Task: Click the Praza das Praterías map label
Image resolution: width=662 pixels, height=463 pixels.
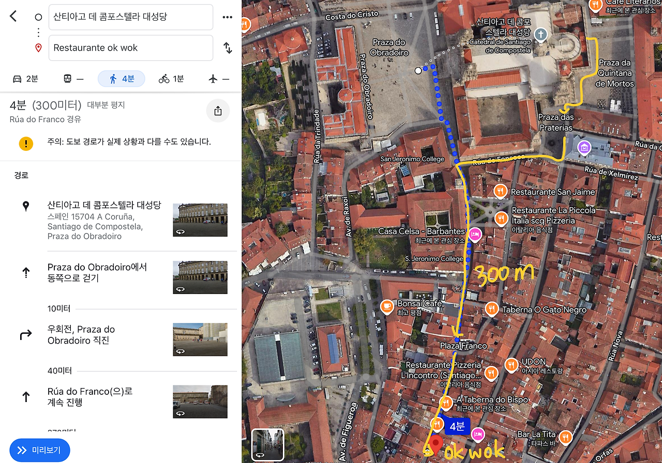Action: [x=556, y=122]
